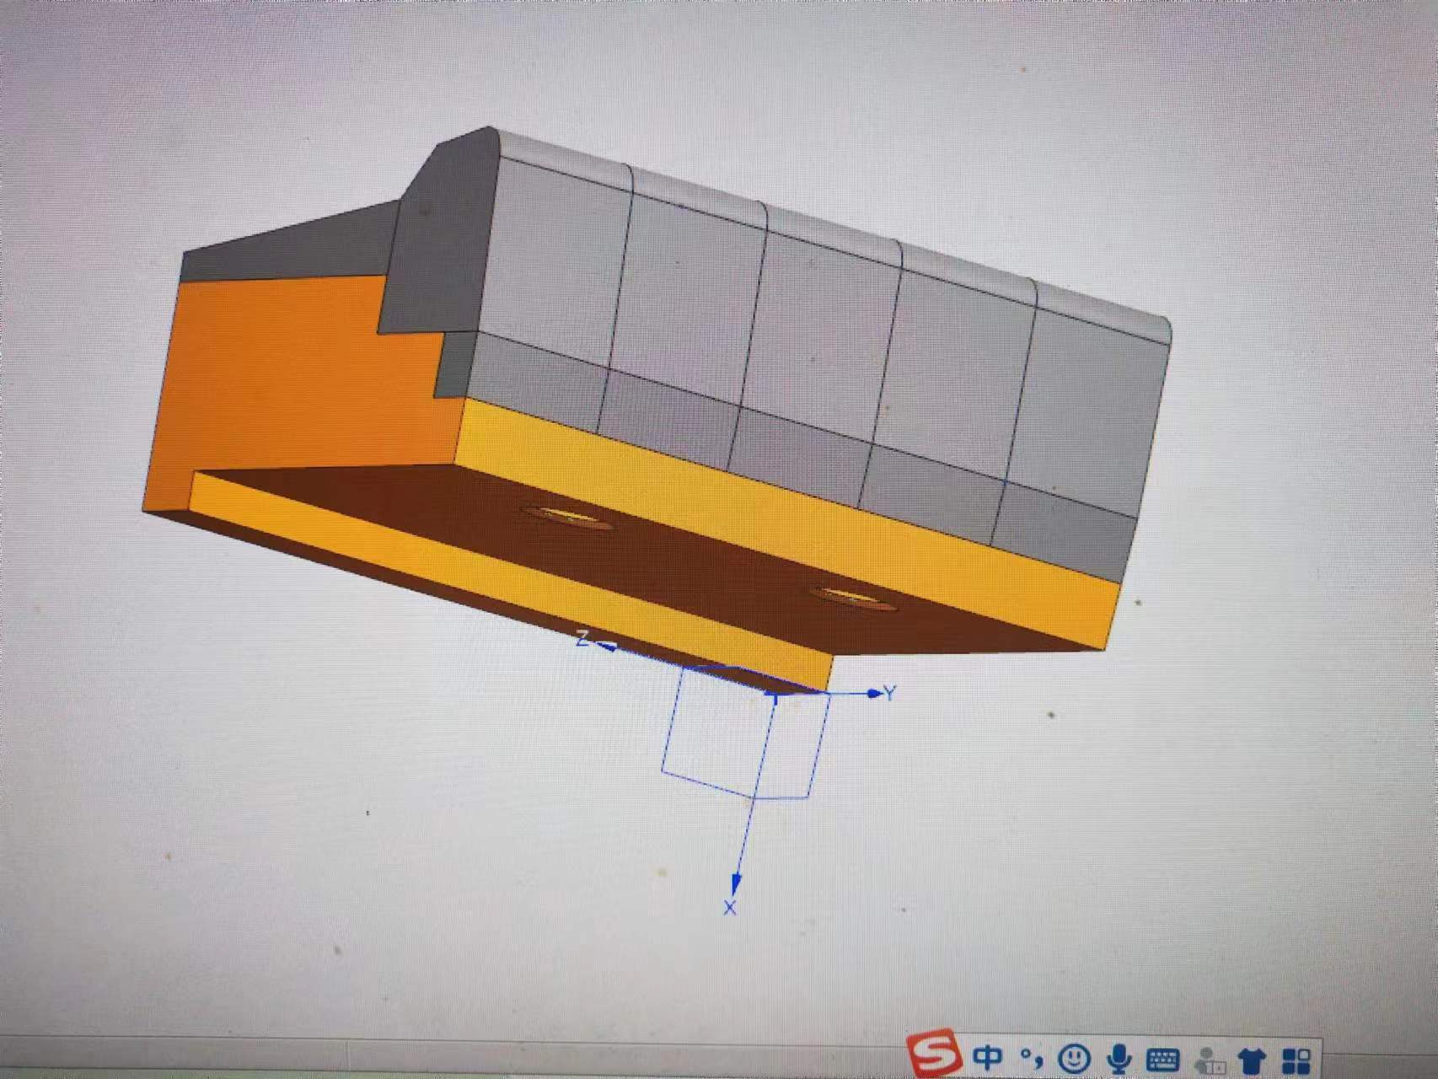Image resolution: width=1438 pixels, height=1079 pixels.
Task: Select the yellow strip below gray panels
Action: pos(759,489)
